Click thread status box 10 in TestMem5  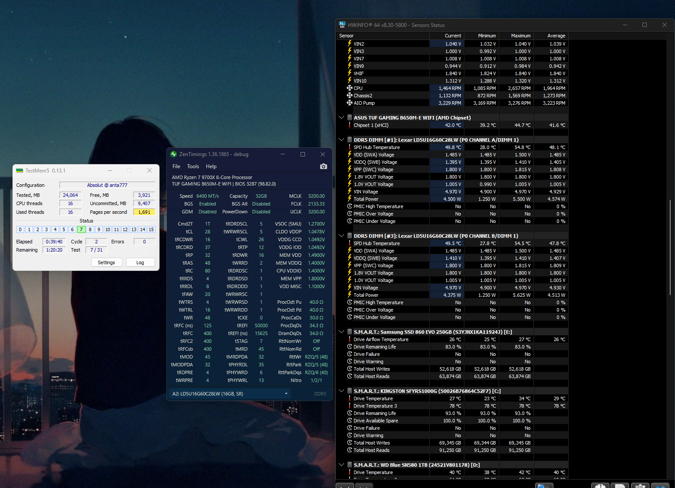[108, 229]
